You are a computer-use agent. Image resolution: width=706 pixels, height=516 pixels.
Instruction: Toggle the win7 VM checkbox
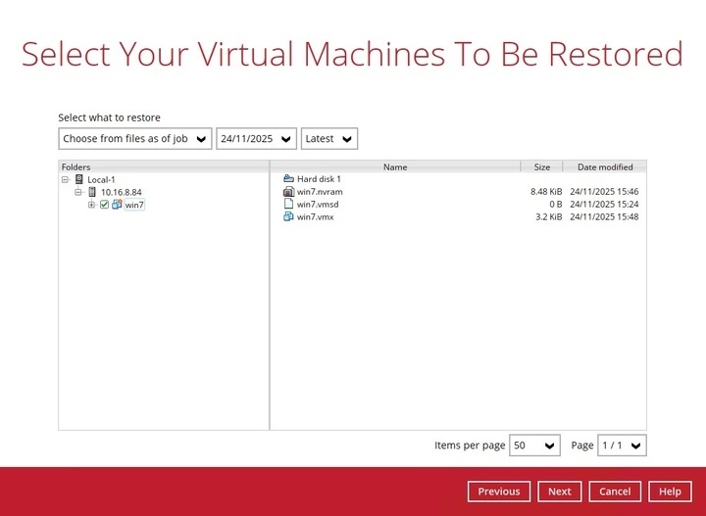105,205
